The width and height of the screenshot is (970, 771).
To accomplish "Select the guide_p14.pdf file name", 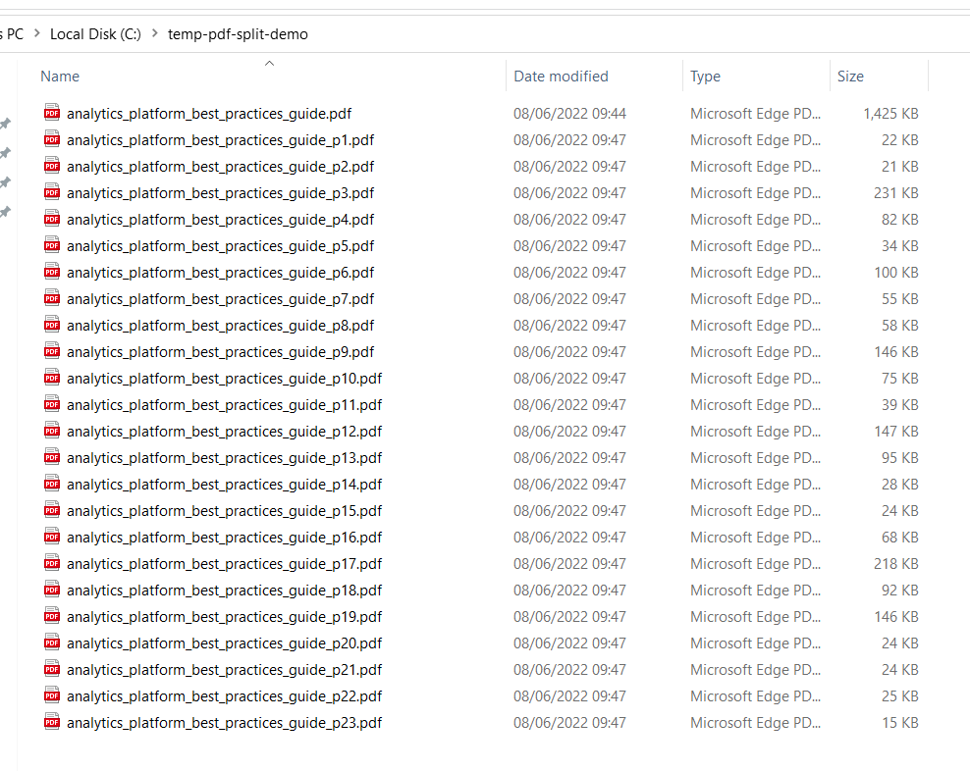I will (225, 485).
